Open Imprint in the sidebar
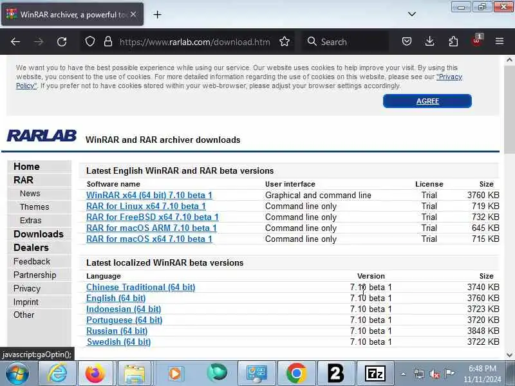 26,302
